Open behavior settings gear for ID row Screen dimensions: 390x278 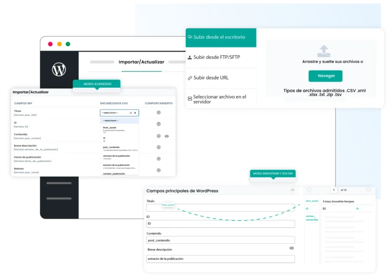pos(158,124)
